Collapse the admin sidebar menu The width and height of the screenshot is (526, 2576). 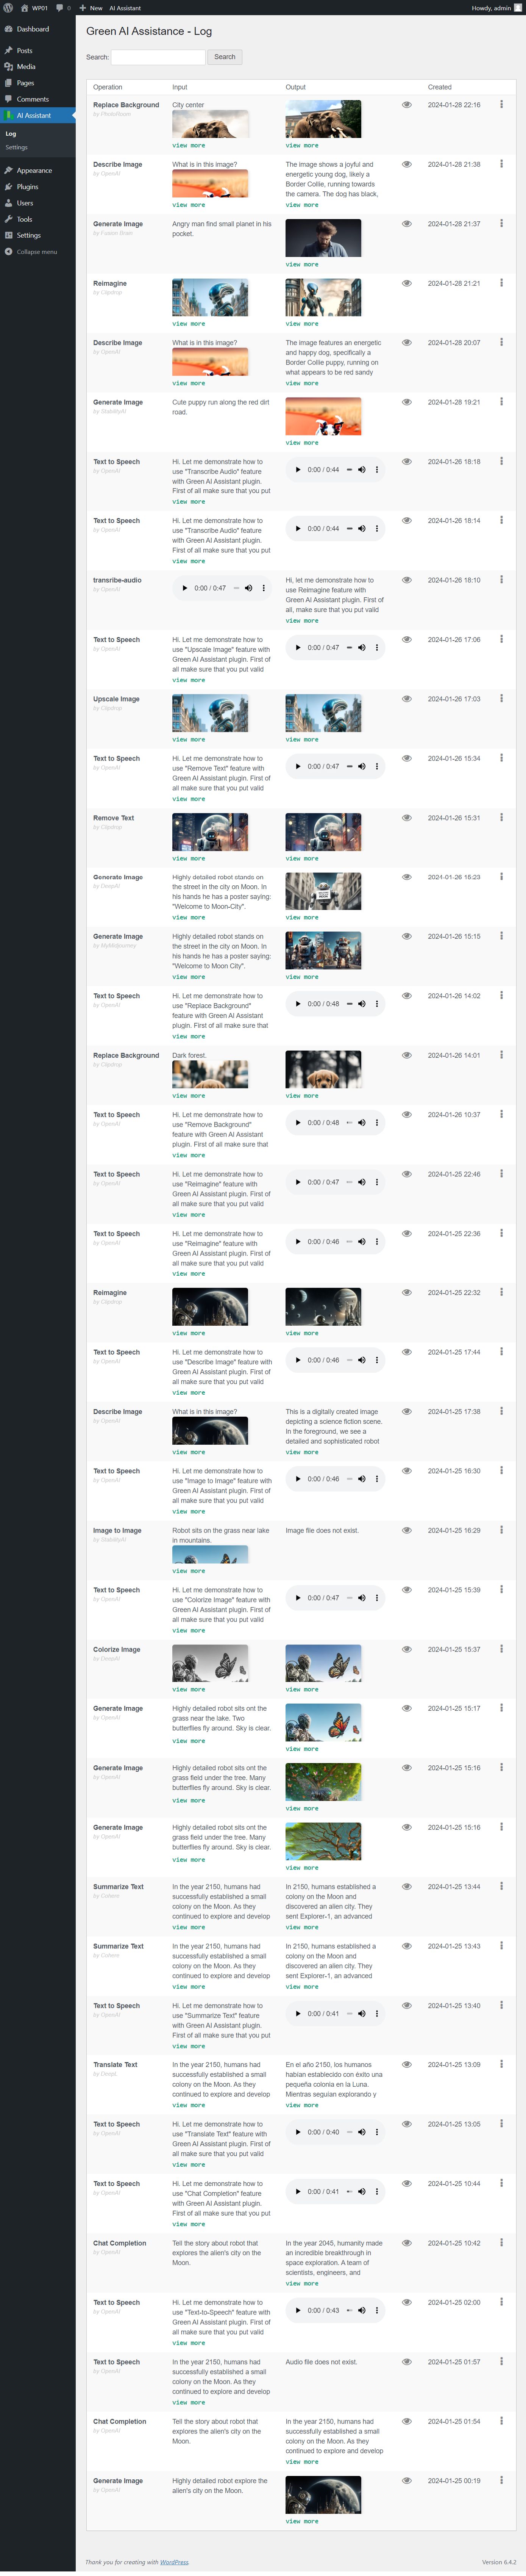pyautogui.click(x=31, y=252)
